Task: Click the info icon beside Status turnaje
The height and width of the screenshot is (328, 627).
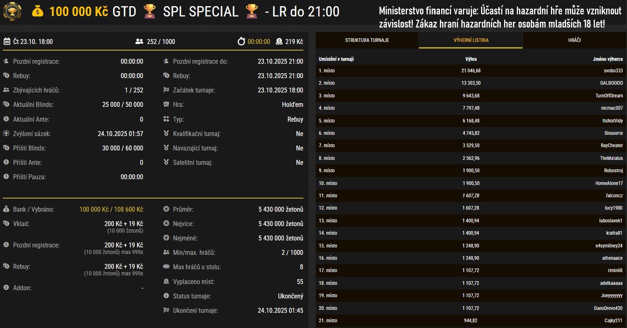Action: click(166, 296)
